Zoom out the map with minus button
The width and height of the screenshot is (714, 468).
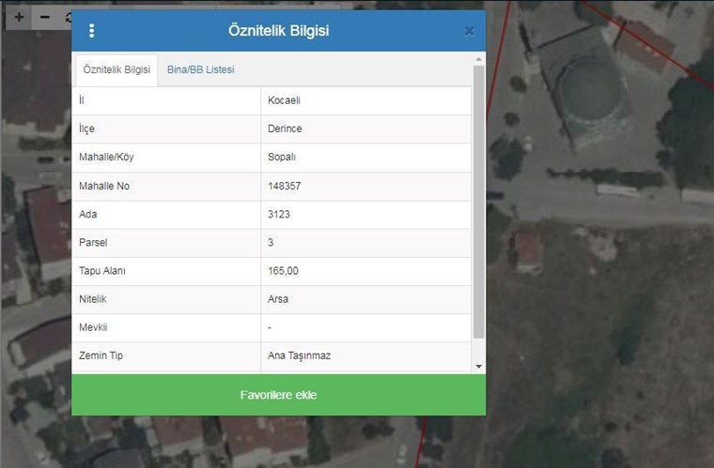tap(45, 18)
